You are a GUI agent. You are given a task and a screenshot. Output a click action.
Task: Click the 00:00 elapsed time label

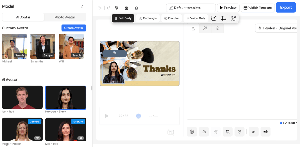click(123, 116)
